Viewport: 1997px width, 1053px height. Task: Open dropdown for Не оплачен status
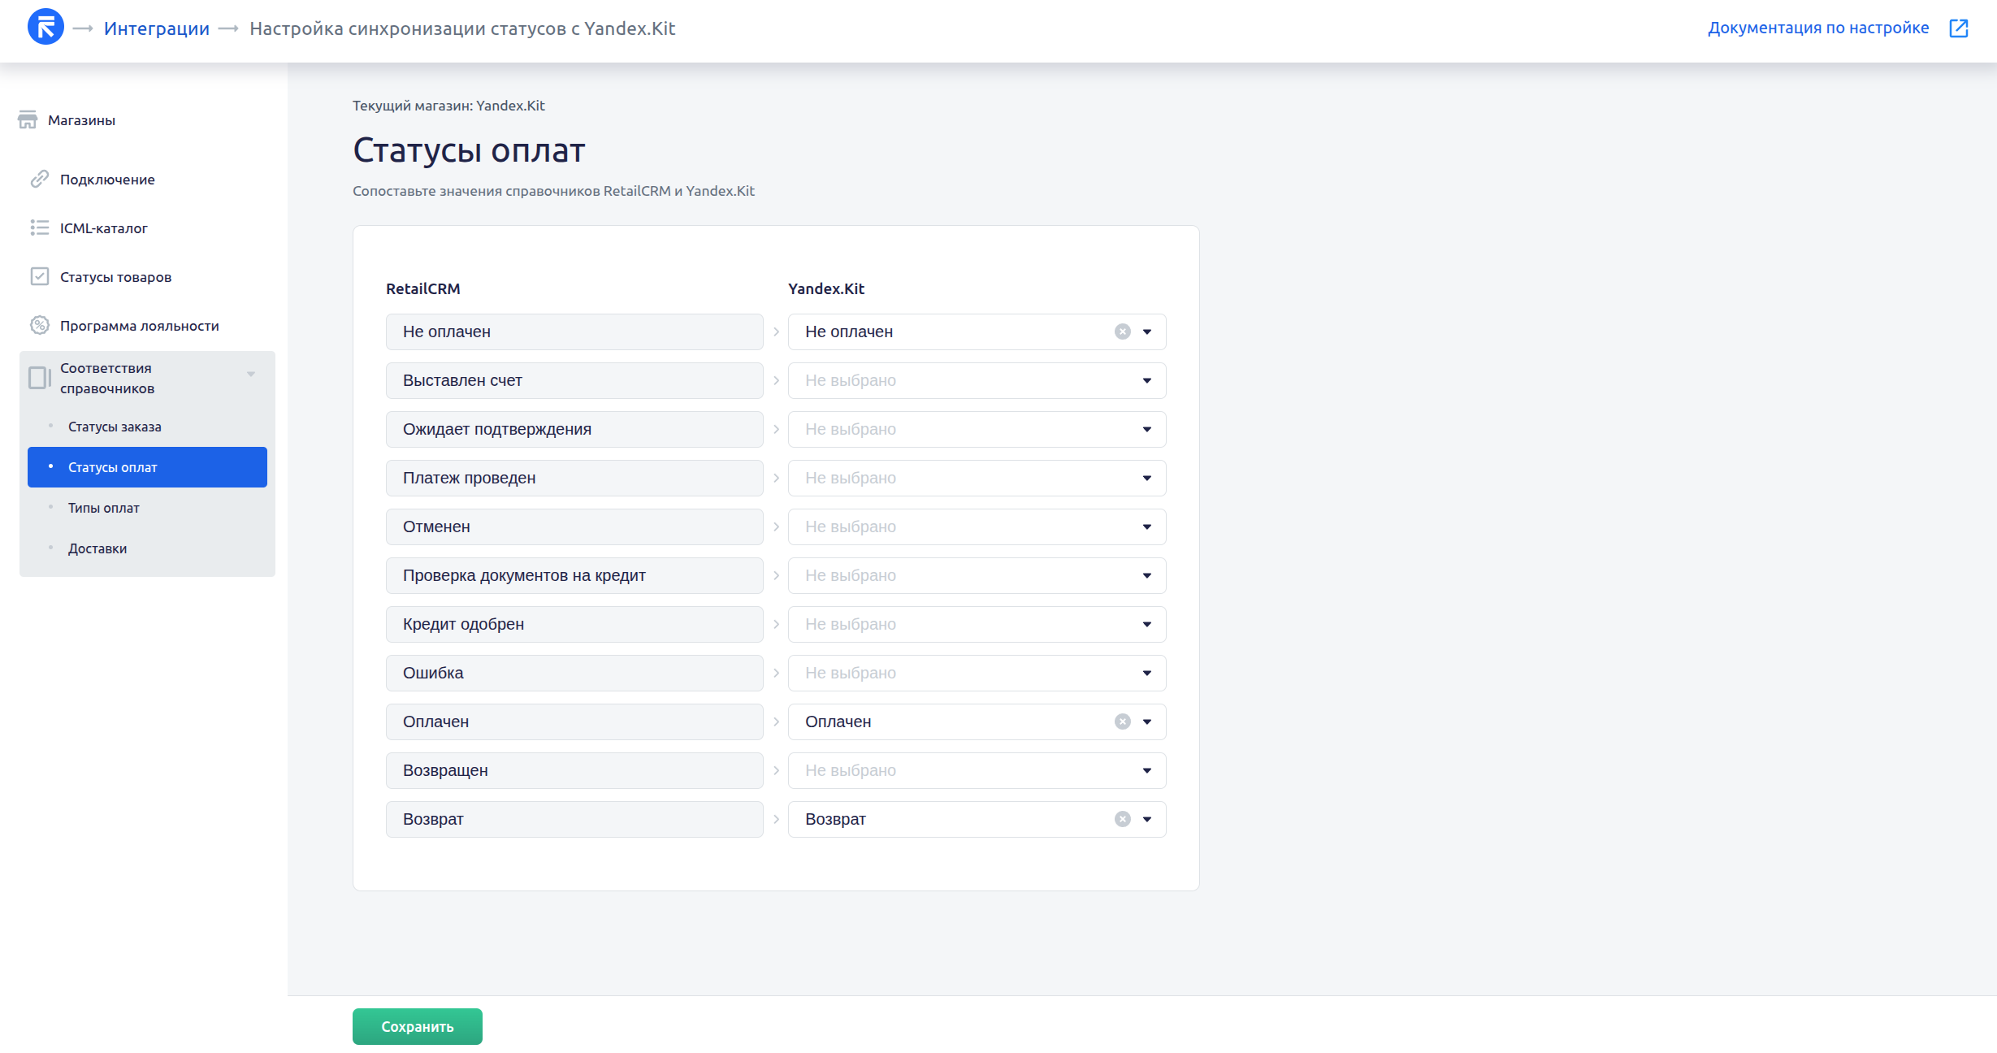[1147, 331]
